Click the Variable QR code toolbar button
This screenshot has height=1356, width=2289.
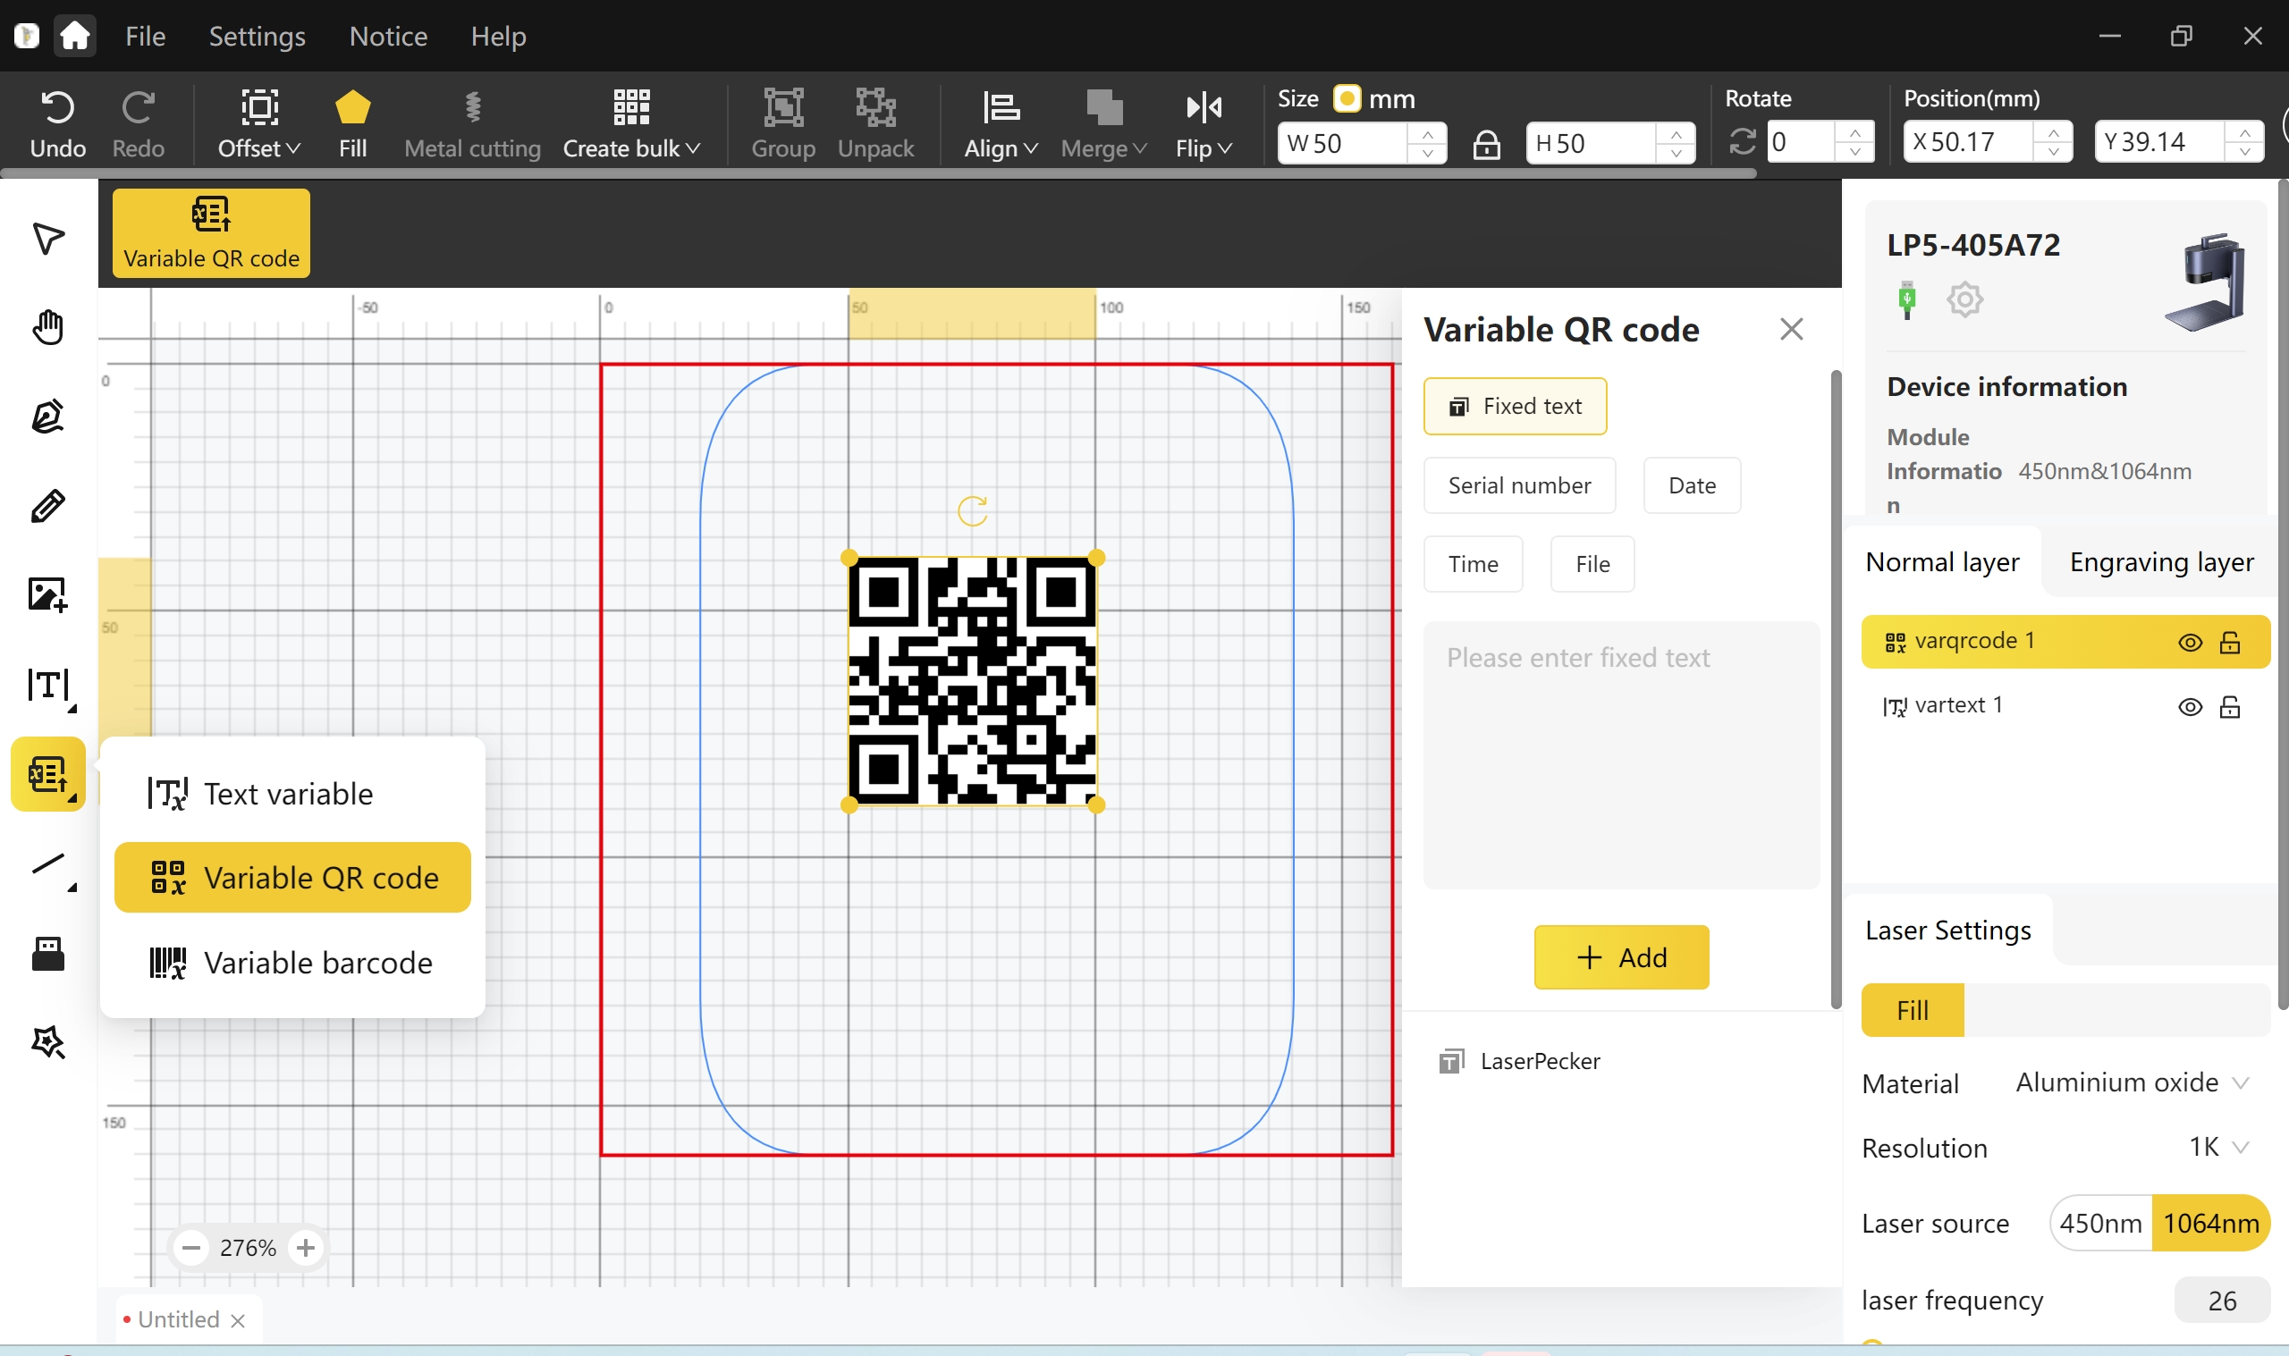[211, 233]
